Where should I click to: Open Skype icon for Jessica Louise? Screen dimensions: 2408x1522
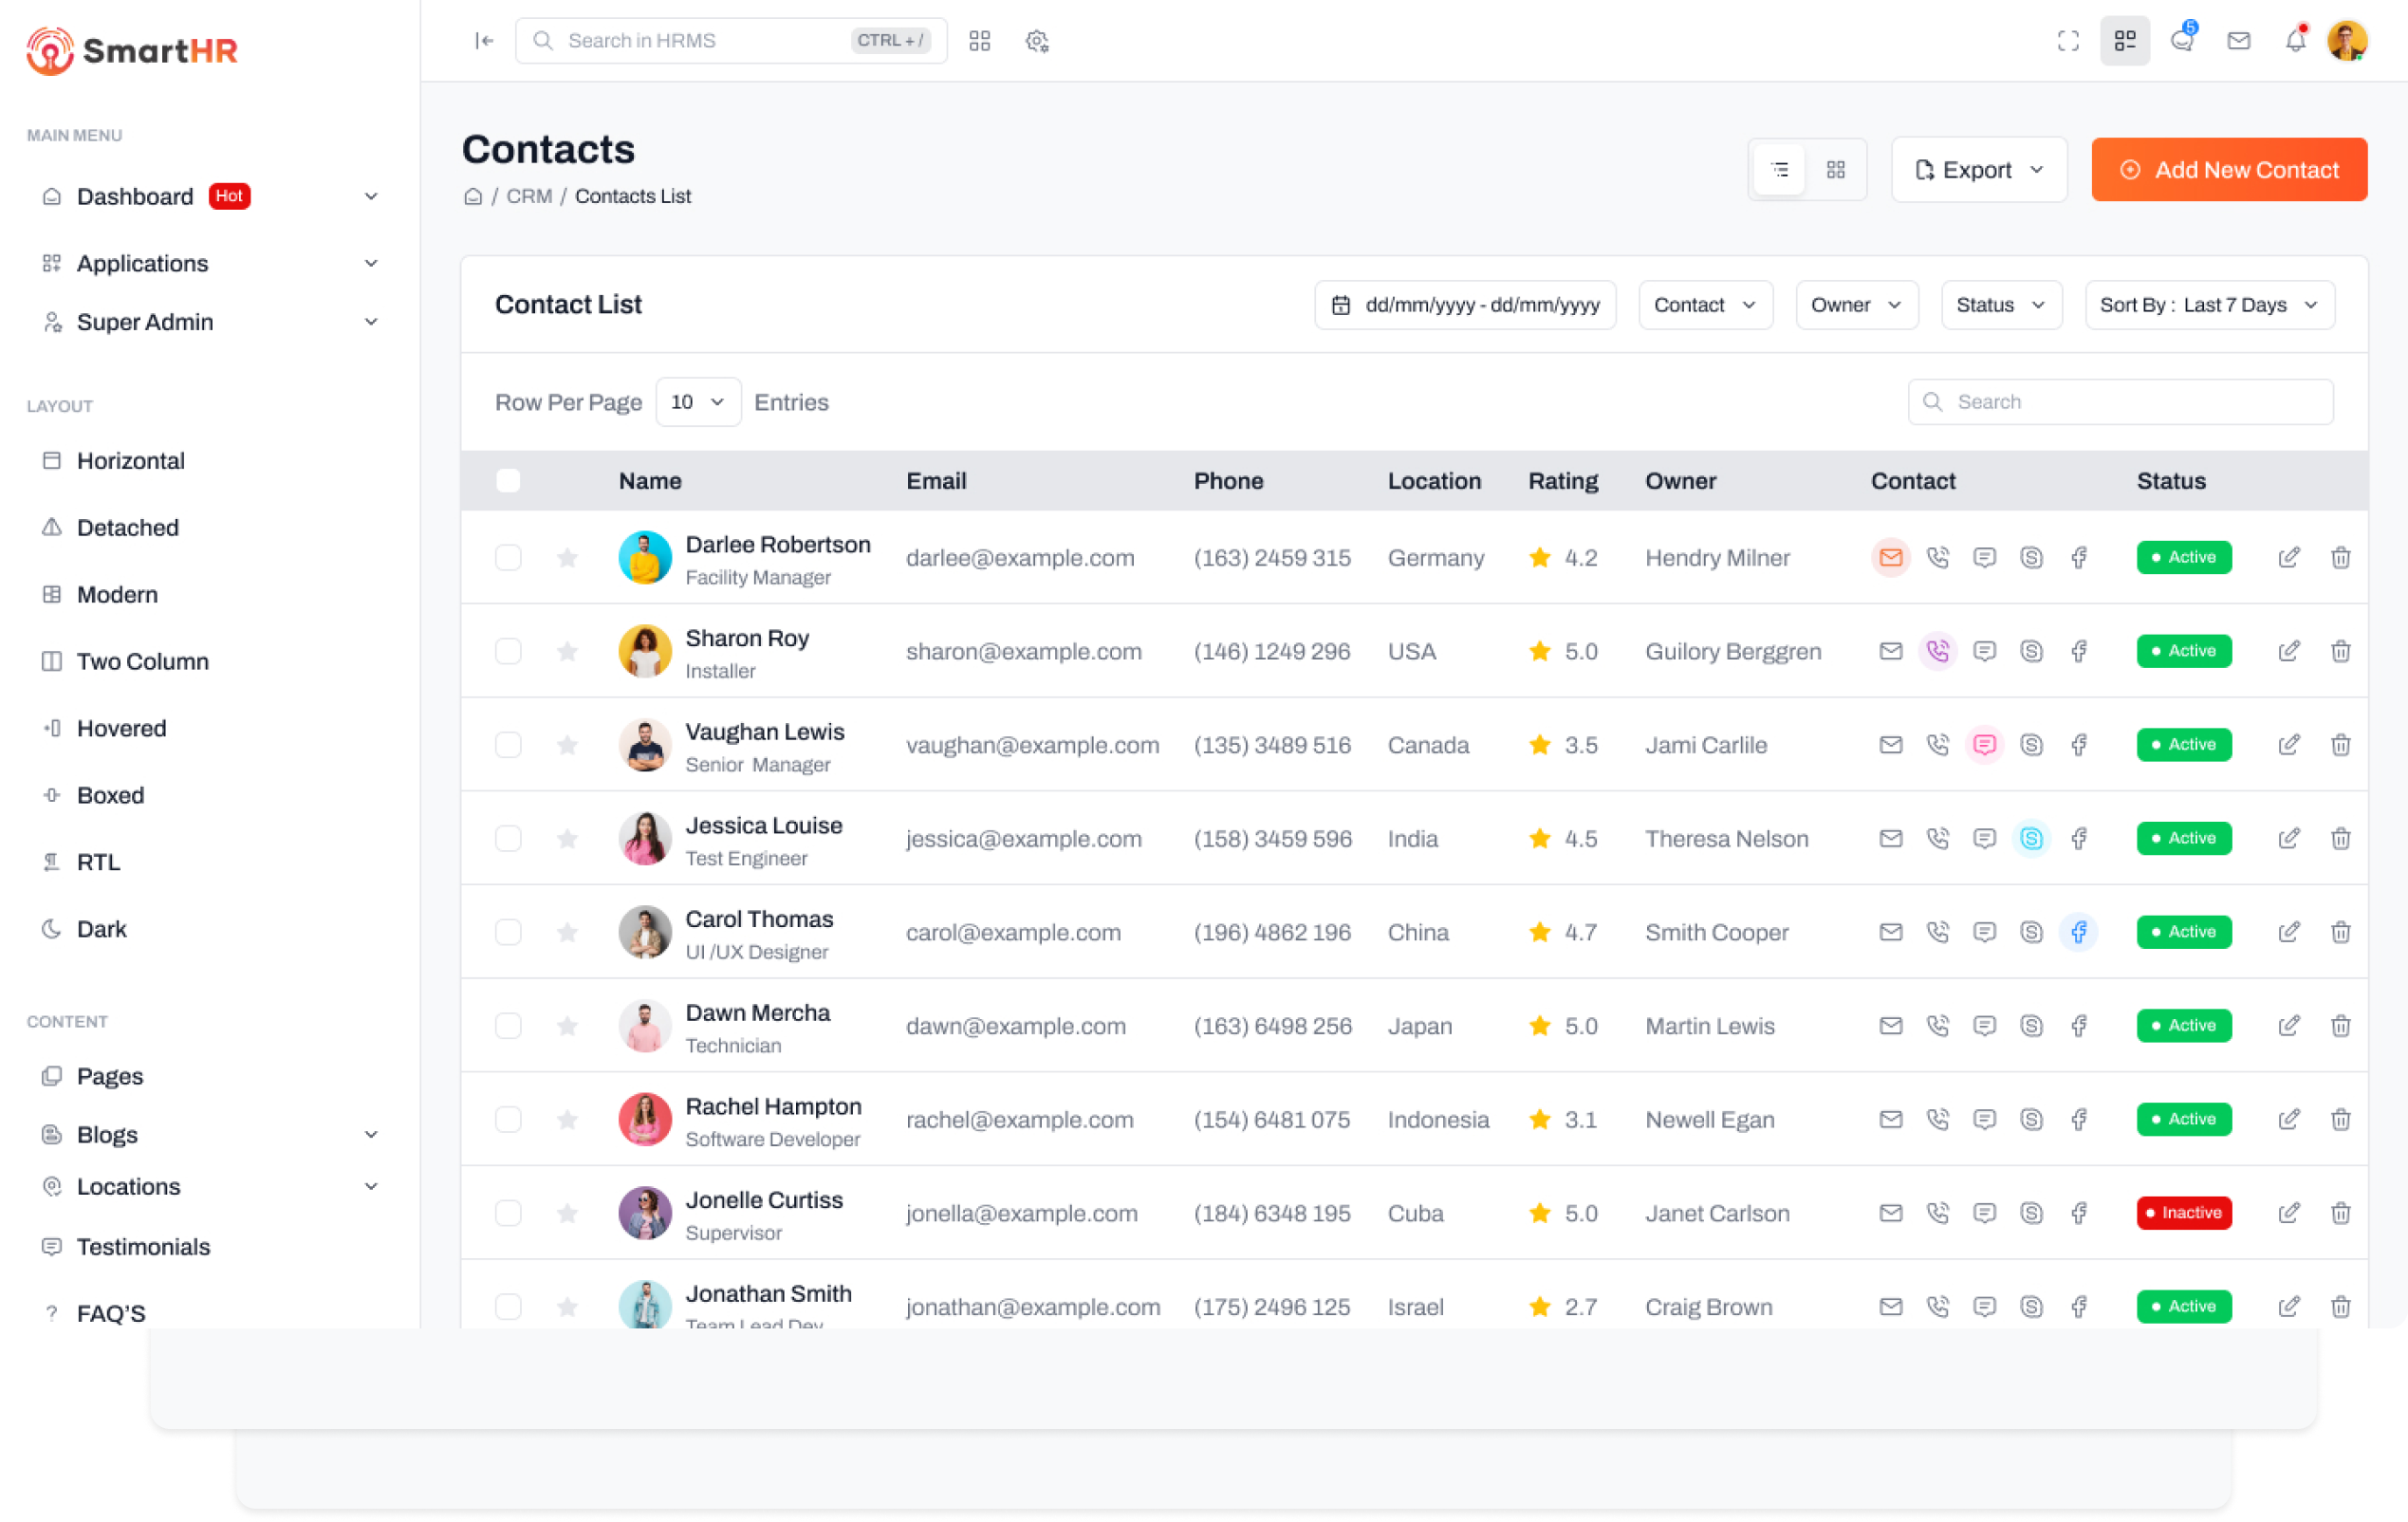tap(2031, 839)
